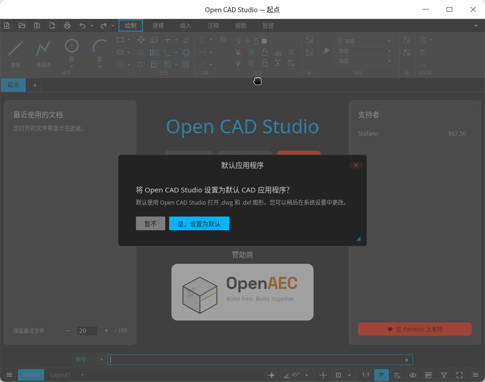This screenshot has width=485, height=382.
Task: Close the 默认应用程序 dialog with red X
Action: tap(356, 165)
